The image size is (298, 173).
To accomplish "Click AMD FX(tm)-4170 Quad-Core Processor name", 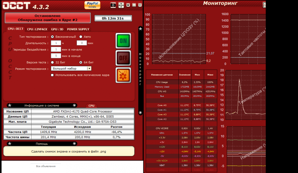I will pyautogui.click(x=83, y=111).
